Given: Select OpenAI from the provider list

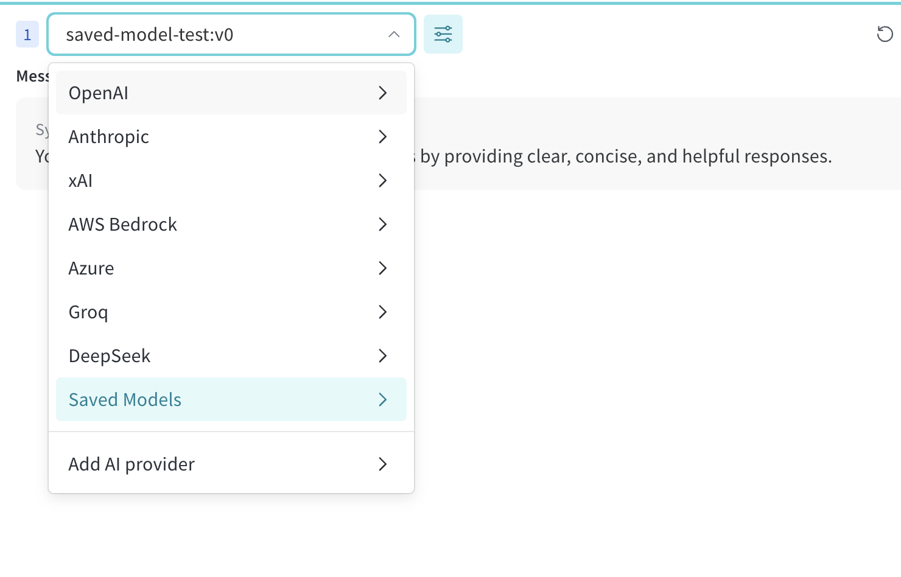Looking at the screenshot, I should click(231, 93).
